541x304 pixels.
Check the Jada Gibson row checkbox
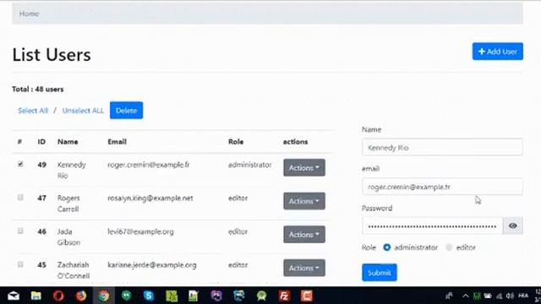click(20, 231)
